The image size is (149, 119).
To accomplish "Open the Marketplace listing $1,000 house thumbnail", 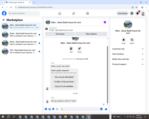I will (x=46, y=29).
